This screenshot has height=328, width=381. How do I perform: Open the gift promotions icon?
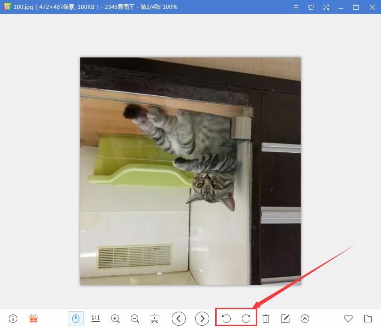pos(33,319)
